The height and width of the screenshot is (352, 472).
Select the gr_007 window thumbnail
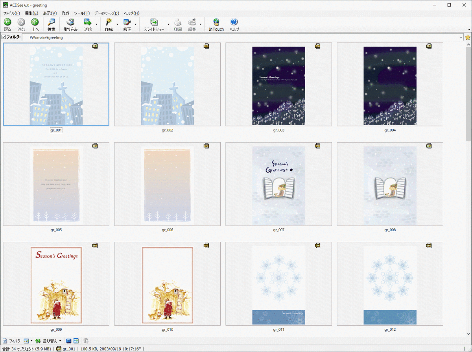[x=278, y=184]
